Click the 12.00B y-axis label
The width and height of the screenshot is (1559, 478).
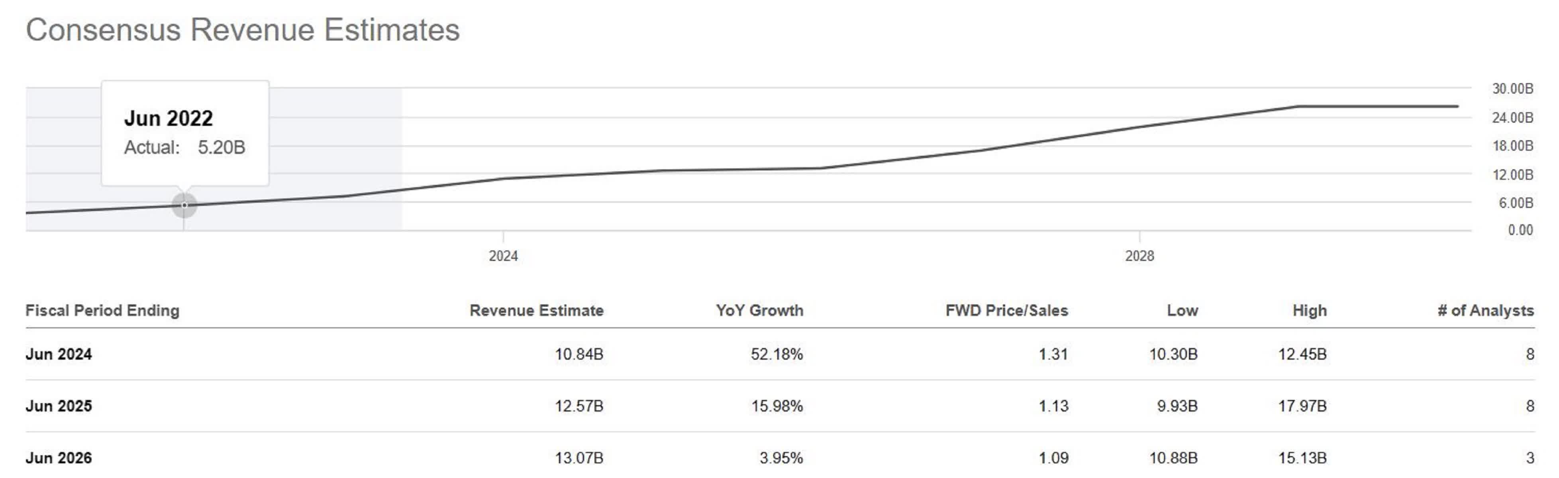1512,175
